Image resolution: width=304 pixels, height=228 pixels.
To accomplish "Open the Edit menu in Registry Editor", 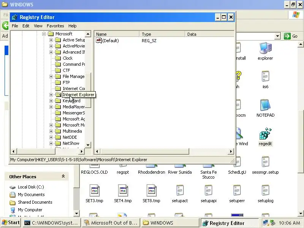I will coord(26,26).
